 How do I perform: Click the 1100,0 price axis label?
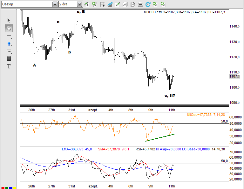(234, 87)
